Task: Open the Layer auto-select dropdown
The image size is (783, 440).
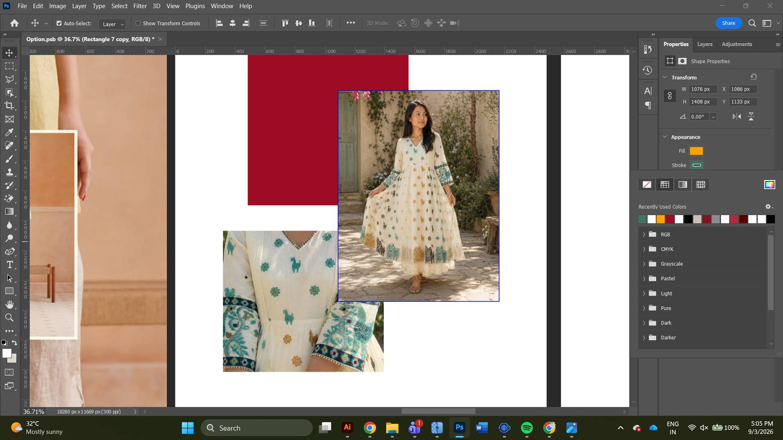Action: [x=113, y=24]
